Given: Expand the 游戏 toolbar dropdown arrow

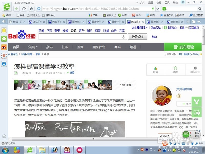Looking at the screenshot, I should [x=186, y=15].
